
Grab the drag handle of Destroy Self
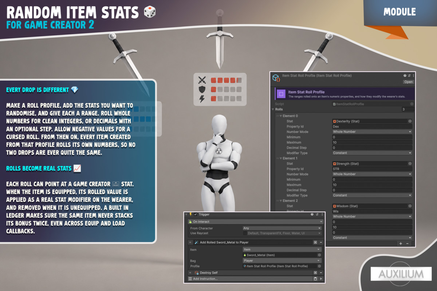(190, 272)
